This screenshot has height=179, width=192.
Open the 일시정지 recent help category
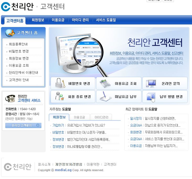tap(136, 118)
